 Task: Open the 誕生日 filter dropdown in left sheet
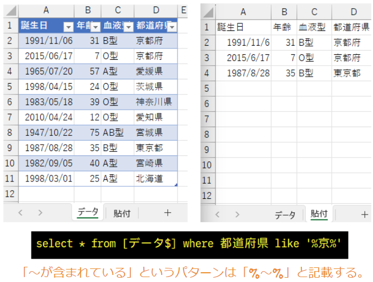point(68,27)
